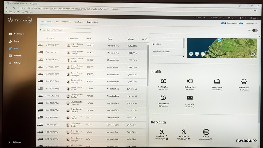
Task: Click the Logout link
Action: [x=254, y=18]
